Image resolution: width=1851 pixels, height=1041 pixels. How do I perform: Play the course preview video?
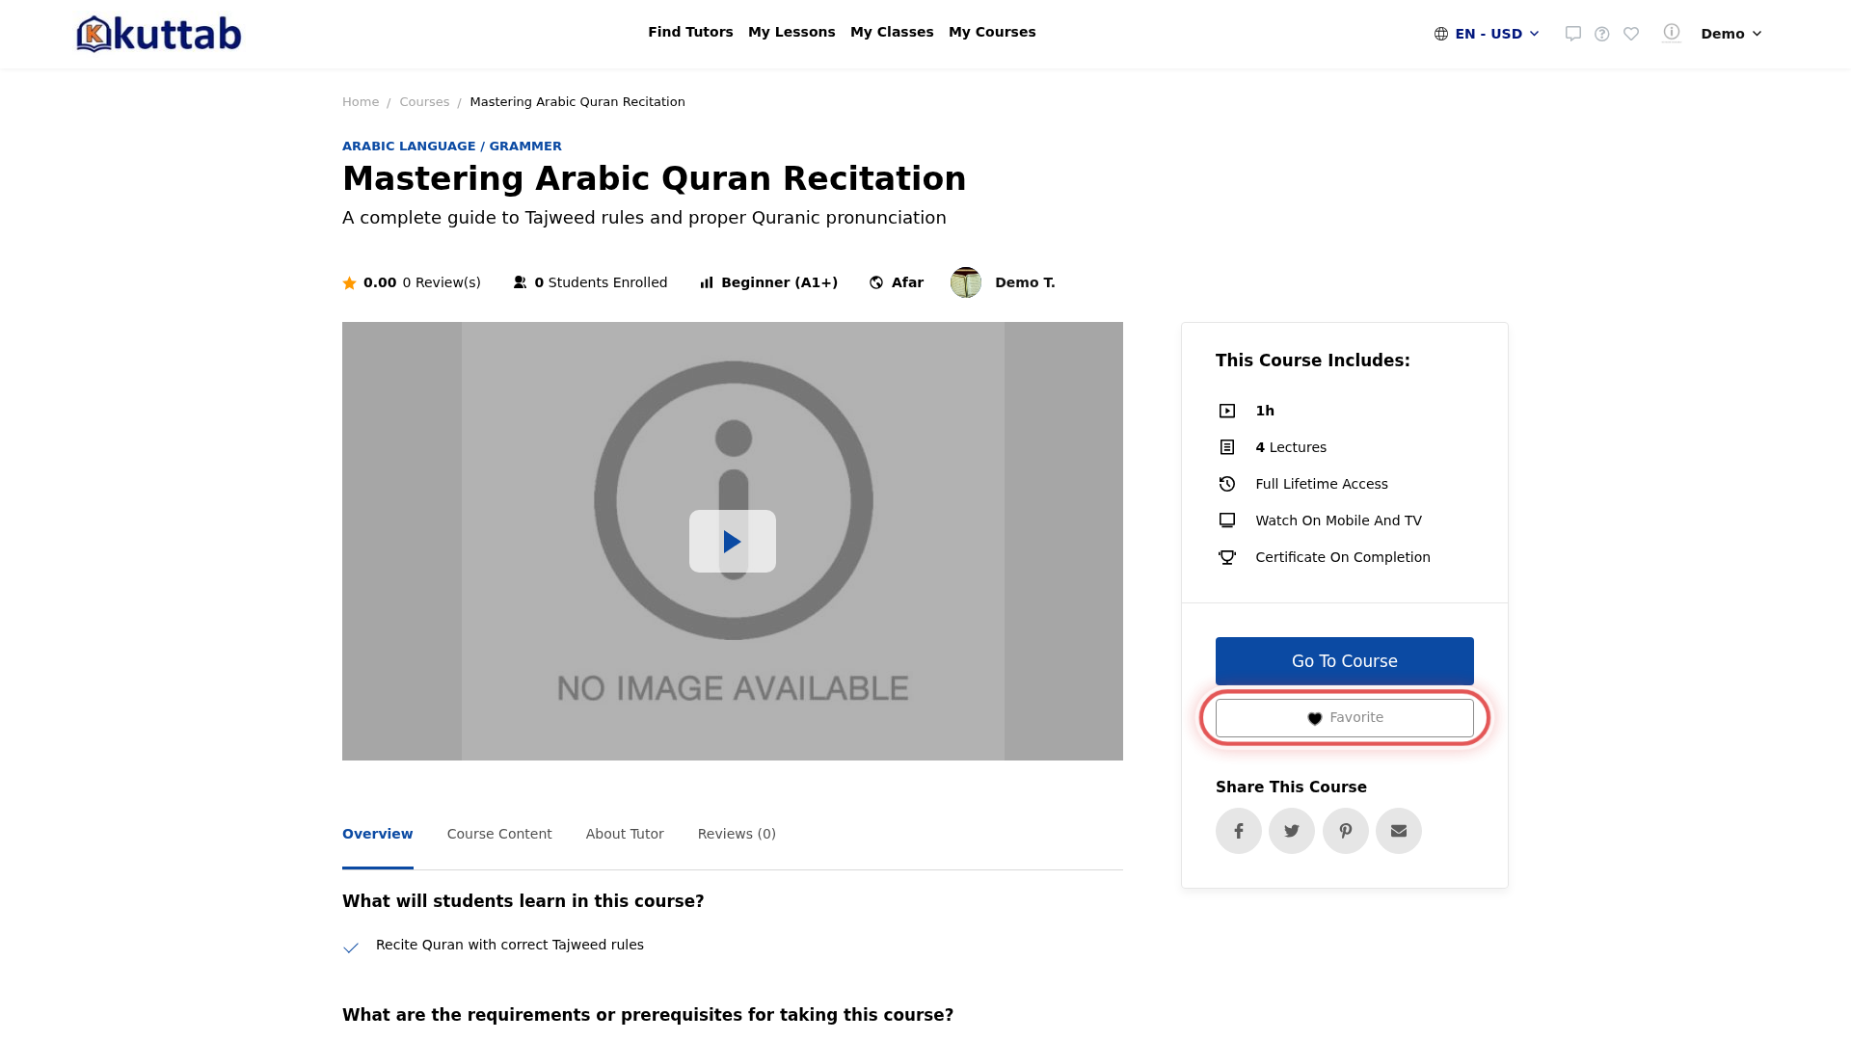(733, 541)
